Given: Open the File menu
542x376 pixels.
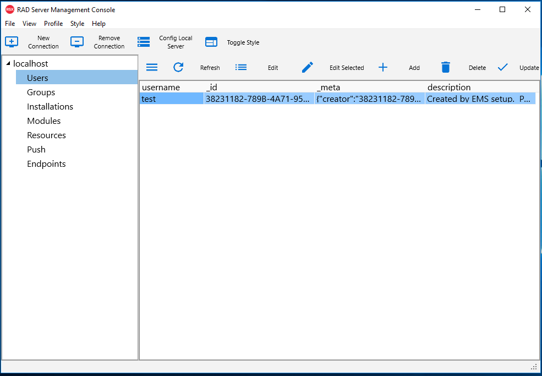Looking at the screenshot, I should point(10,24).
